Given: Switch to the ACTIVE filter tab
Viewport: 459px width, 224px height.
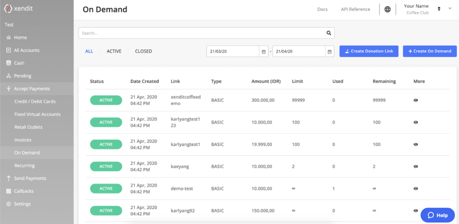Looking at the screenshot, I should pos(114,51).
